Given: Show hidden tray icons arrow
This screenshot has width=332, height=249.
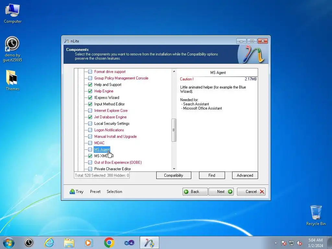Looking at the screenshot, I should (276, 243).
